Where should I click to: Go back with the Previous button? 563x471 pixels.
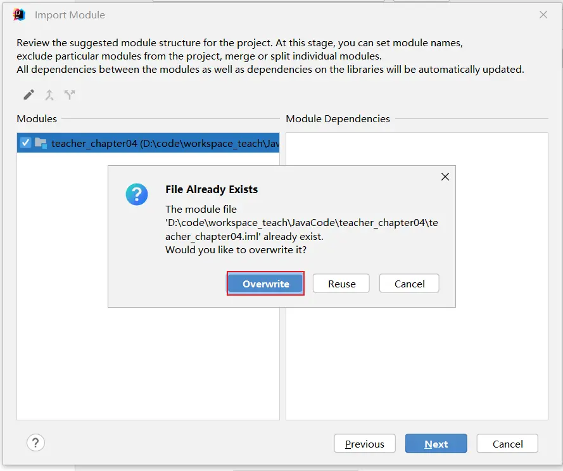[x=364, y=444]
